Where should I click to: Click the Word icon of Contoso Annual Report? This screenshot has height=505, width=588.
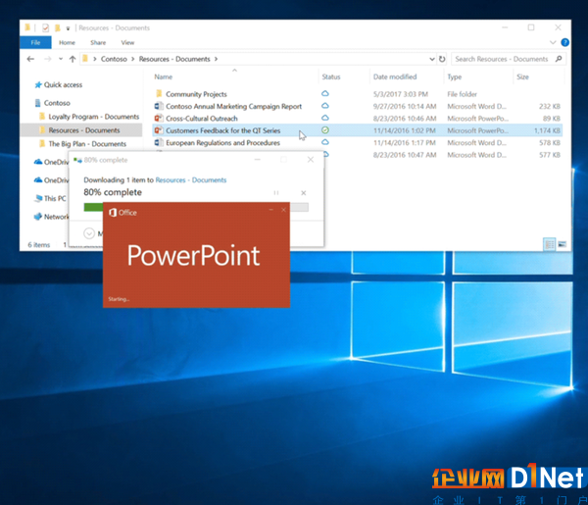pos(159,106)
